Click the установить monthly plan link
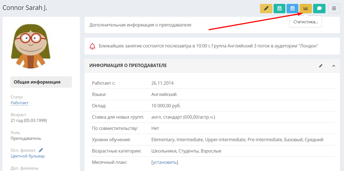The width and height of the screenshot is (344, 171). pos(165,162)
